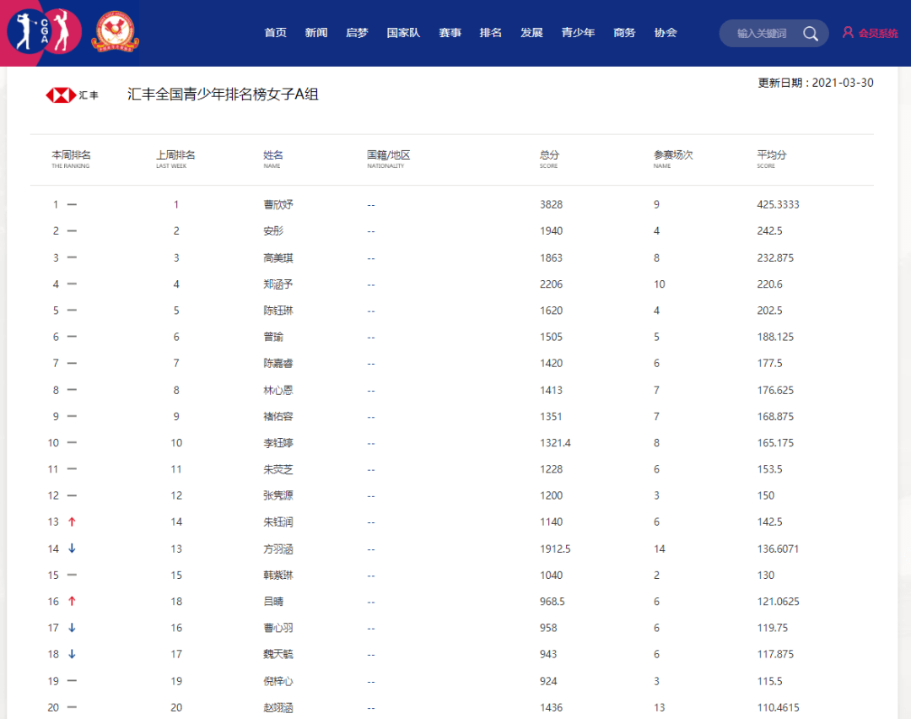
Task: Click the search magnifier icon
Action: pos(810,34)
